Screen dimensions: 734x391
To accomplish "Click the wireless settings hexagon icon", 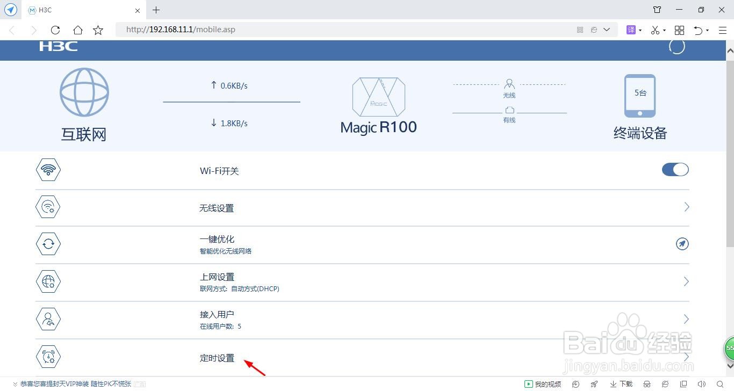I will pos(48,207).
